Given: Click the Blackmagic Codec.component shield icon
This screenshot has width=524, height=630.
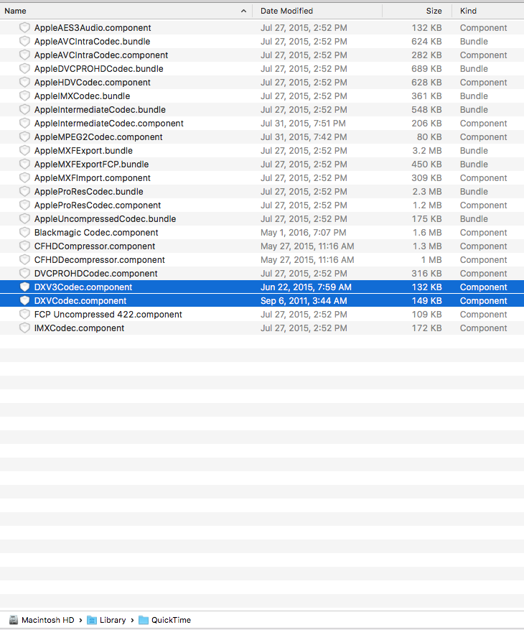Looking at the screenshot, I should pyautogui.click(x=25, y=233).
